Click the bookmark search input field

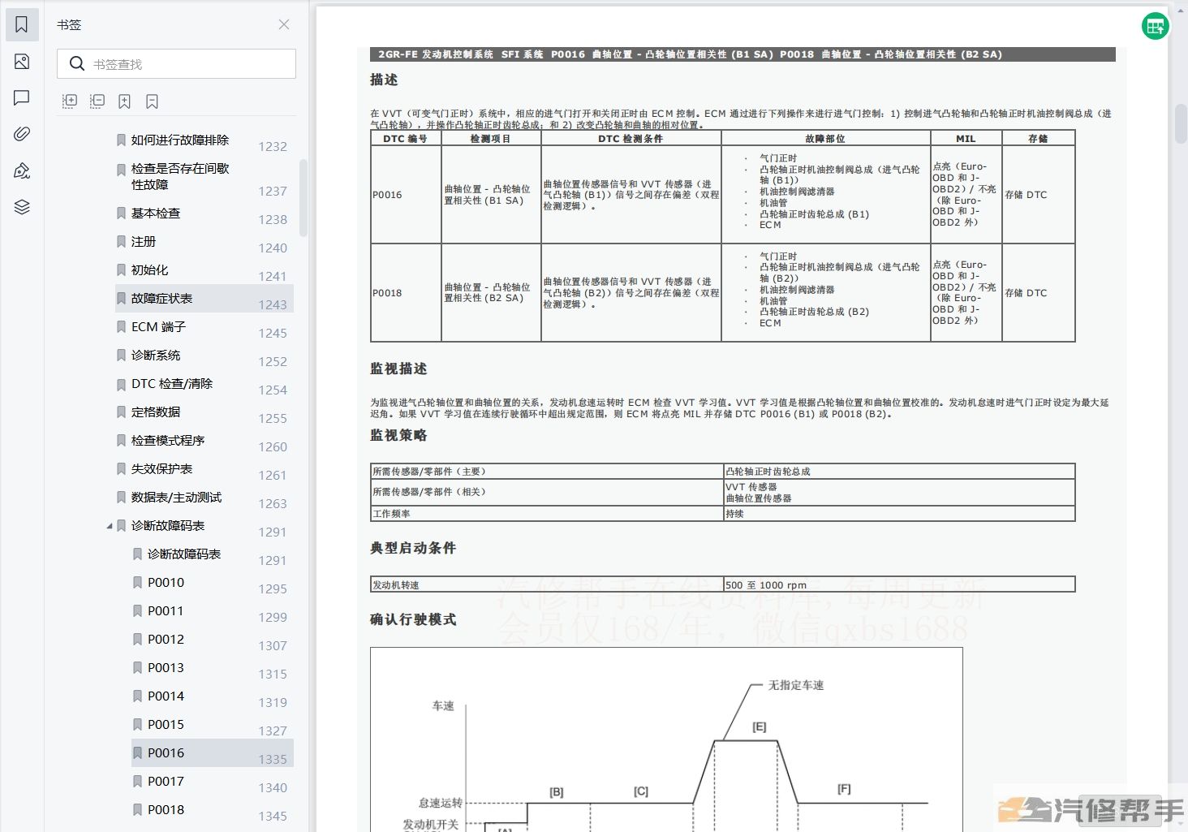176,64
